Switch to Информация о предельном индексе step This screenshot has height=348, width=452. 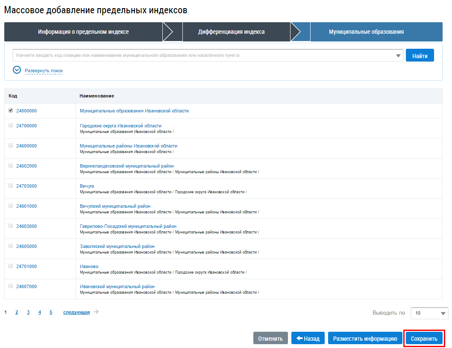83,32
